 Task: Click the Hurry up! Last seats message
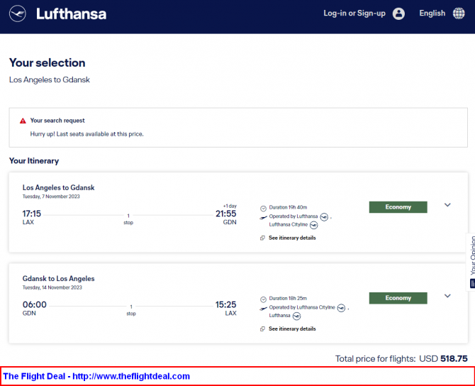click(87, 134)
